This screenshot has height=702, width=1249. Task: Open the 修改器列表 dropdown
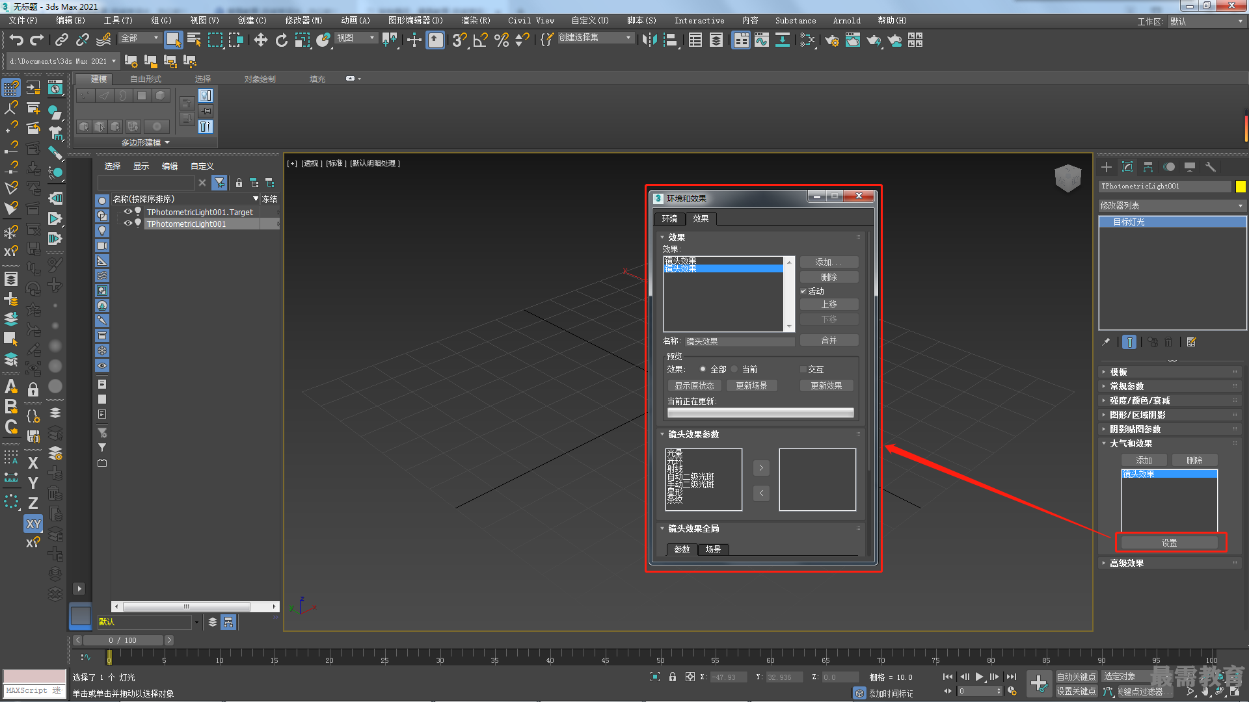(1172, 205)
